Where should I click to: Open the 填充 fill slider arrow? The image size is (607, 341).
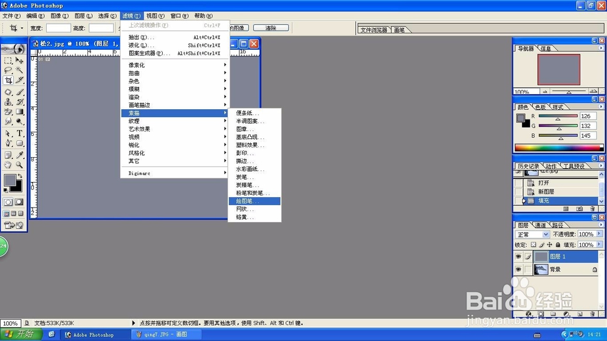[x=599, y=245]
